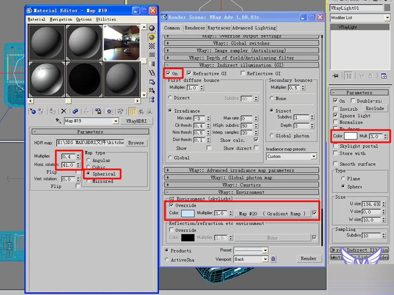Select the Irradiance radio button
This screenshot has width=394, height=295.
pyautogui.click(x=170, y=111)
